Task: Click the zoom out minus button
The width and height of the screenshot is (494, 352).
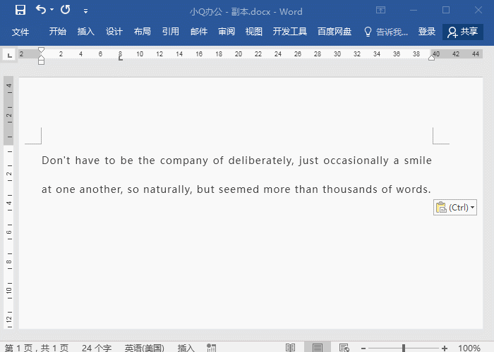Action: coord(363,348)
